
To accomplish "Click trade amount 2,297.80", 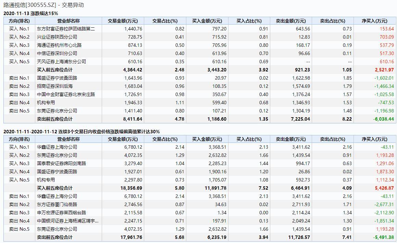I will click(133, 180).
